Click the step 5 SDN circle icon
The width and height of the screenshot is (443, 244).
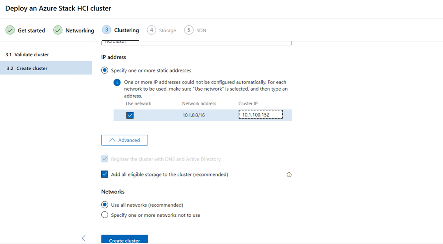189,30
